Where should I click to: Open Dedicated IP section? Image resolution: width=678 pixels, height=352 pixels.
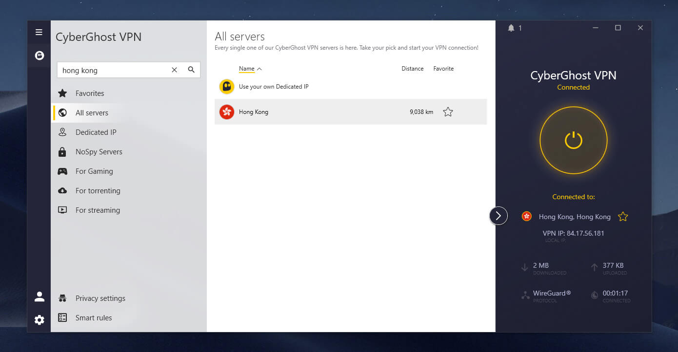tap(96, 132)
